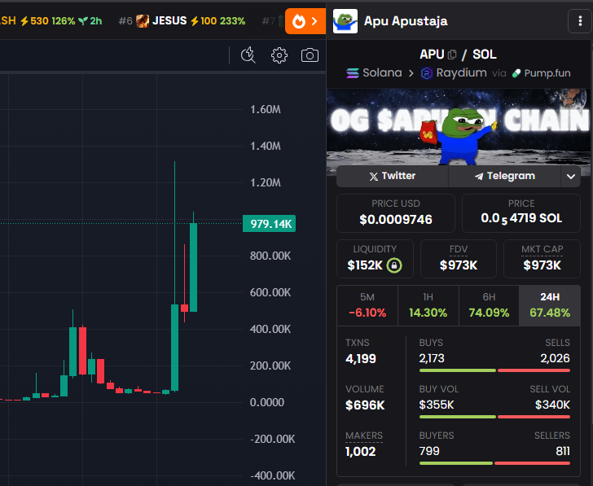Click the Apu Apustaja token name
Screen dimensions: 593x486
(x=406, y=21)
